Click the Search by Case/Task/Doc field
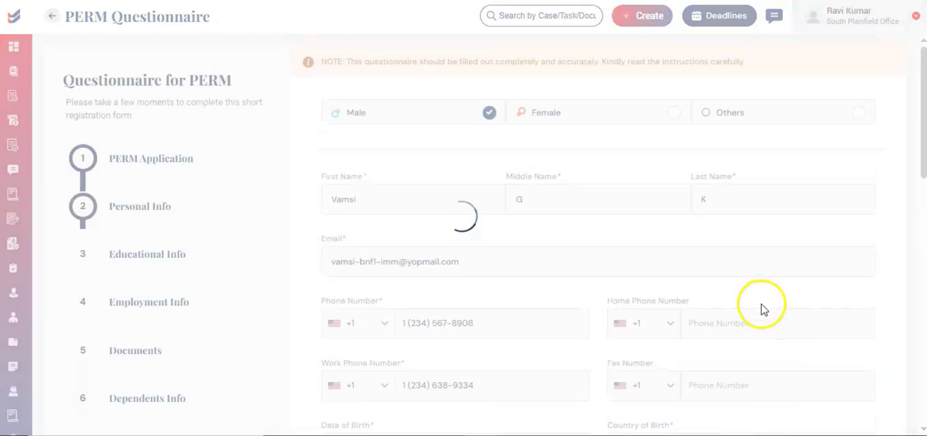Screen dimensions: 927x436 pos(541,16)
